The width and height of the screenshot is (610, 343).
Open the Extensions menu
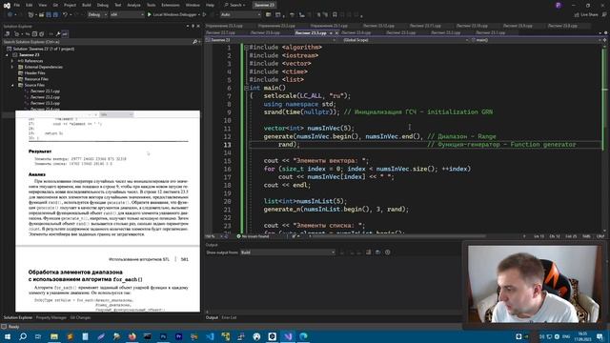tap(171, 5)
